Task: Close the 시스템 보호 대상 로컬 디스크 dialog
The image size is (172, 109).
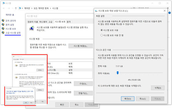Action: (x=165, y=11)
